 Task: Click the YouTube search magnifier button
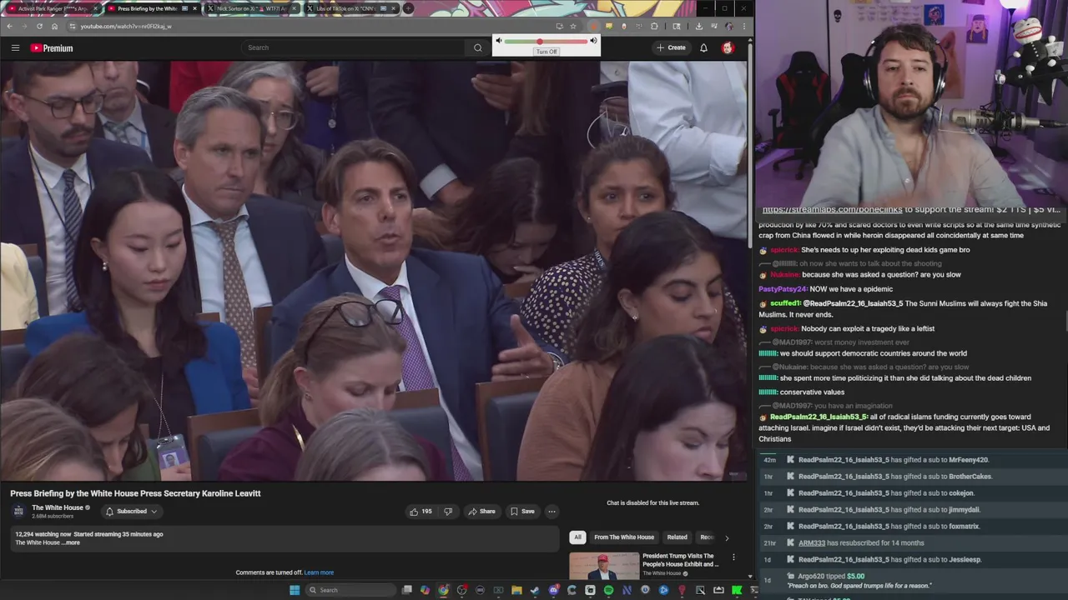tap(477, 47)
